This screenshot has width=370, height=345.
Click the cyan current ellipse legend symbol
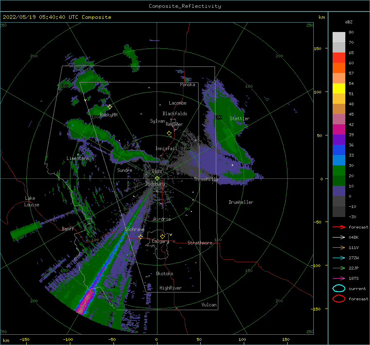(339, 288)
